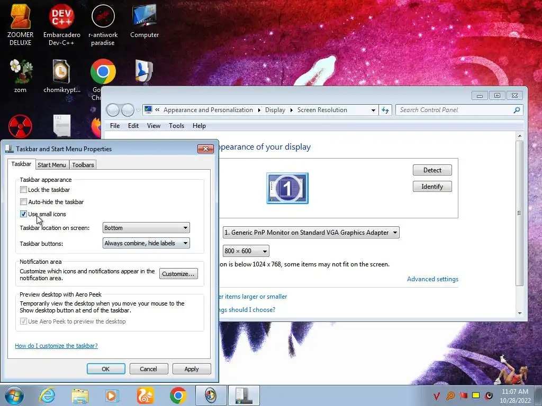The image size is (542, 406).
Task: Open the ZOOMER DELUXE desktop shortcut
Action: coord(21,25)
